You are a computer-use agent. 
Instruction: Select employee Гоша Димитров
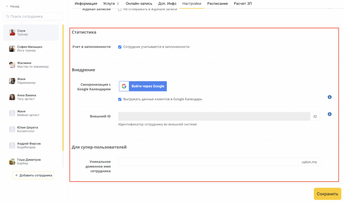31,161
